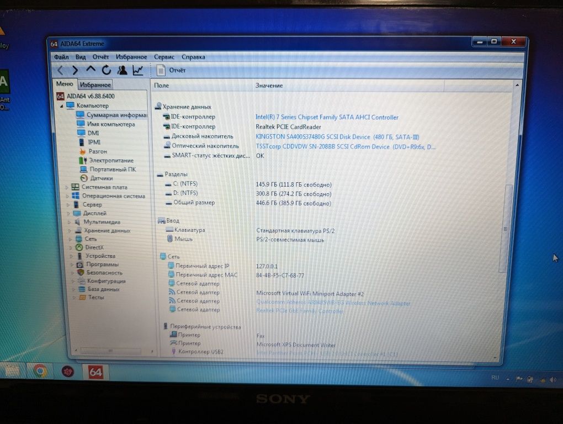Click the scroll-up arrow of report pane
Screen dimensions: 563x424
(517, 86)
